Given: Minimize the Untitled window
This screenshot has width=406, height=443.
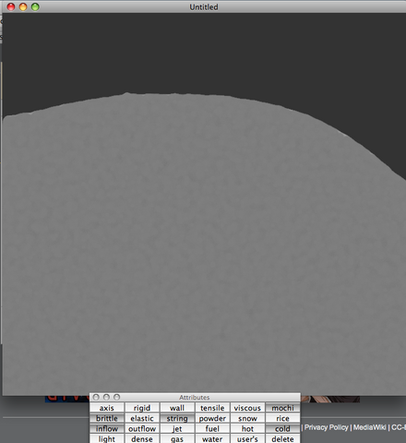Looking at the screenshot, I should [x=23, y=6].
